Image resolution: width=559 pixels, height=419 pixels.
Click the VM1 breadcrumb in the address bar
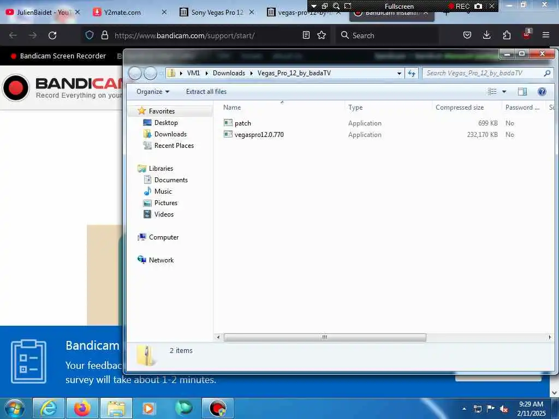click(x=193, y=73)
